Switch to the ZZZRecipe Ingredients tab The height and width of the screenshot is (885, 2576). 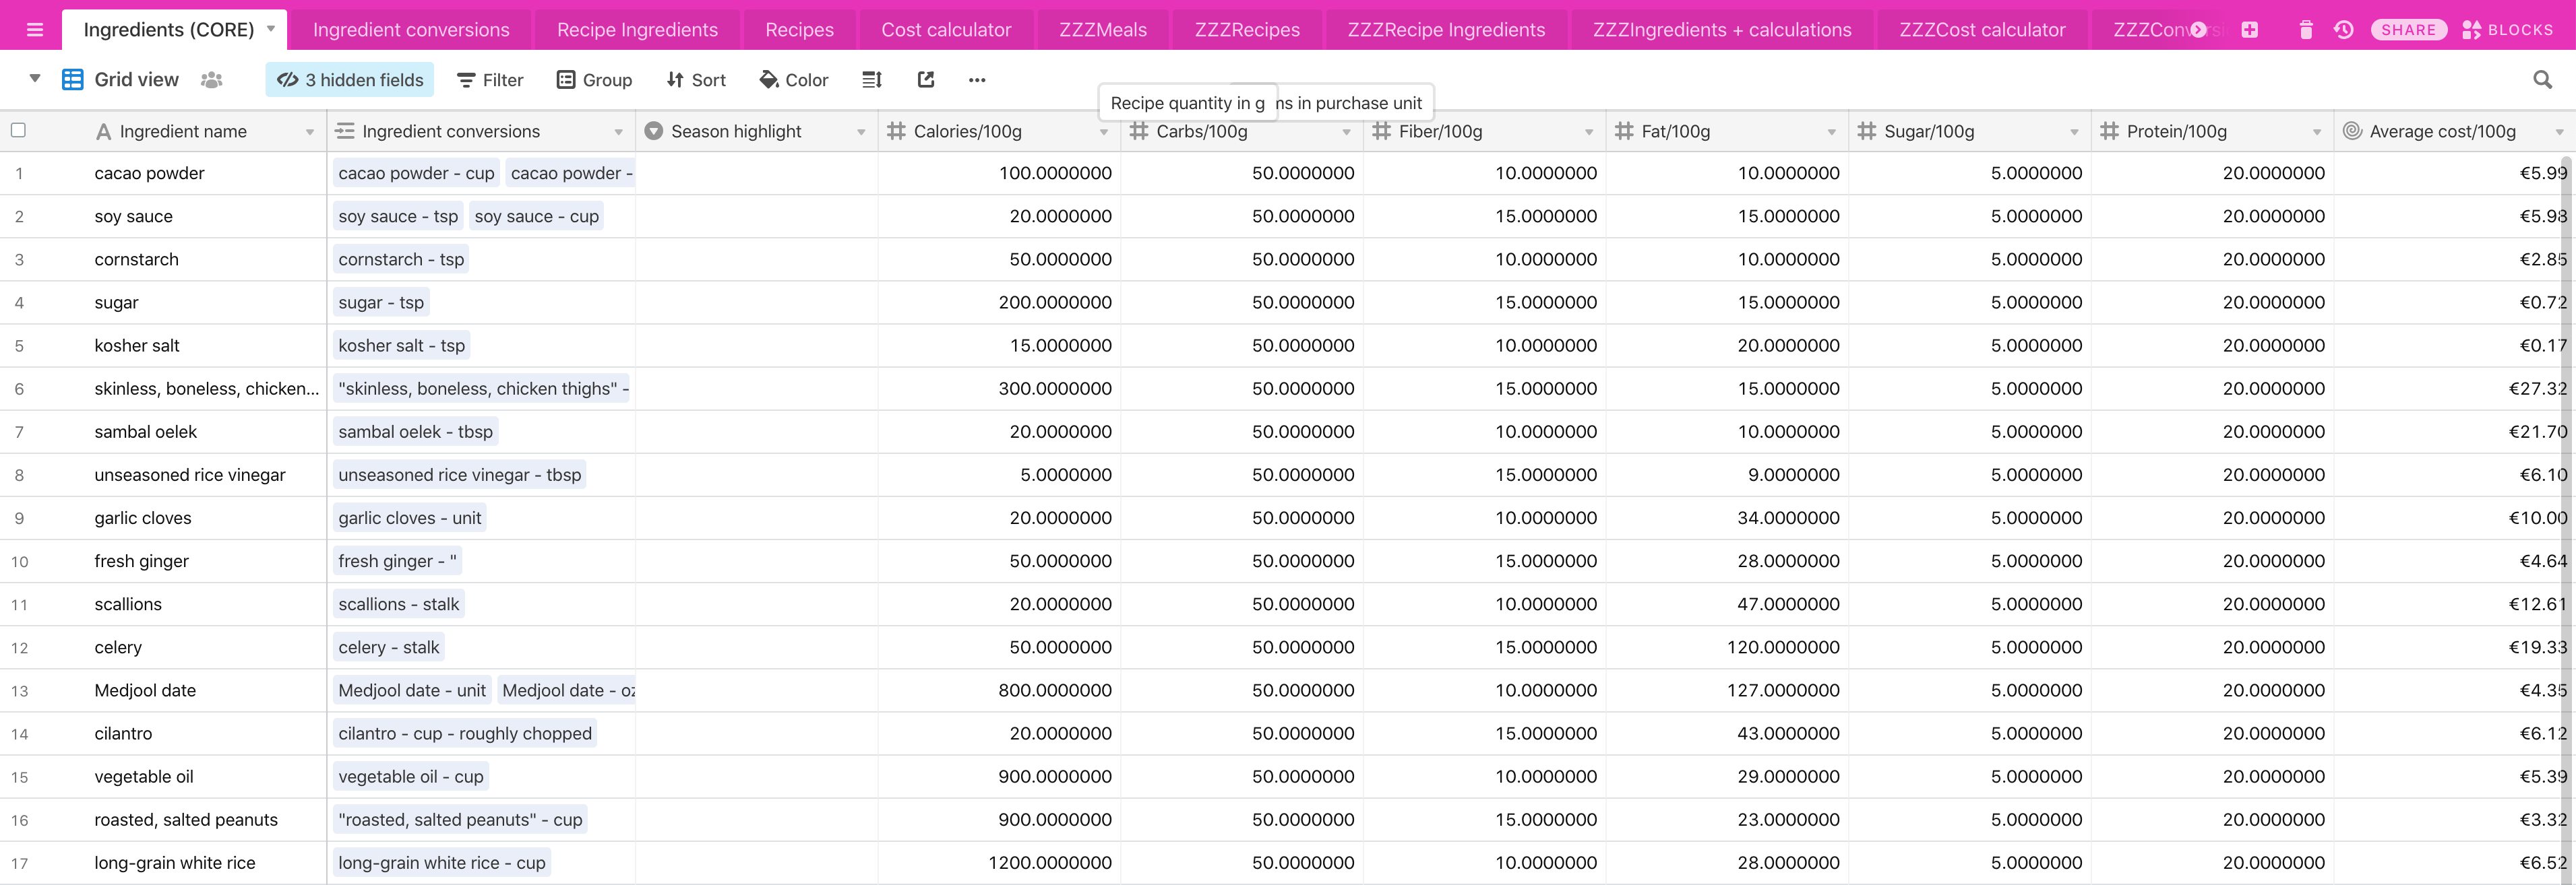(x=1446, y=30)
